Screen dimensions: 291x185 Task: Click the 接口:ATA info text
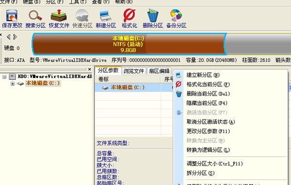[x=15, y=60]
